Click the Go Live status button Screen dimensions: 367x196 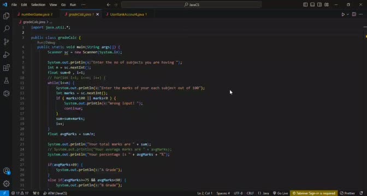pos(280,193)
